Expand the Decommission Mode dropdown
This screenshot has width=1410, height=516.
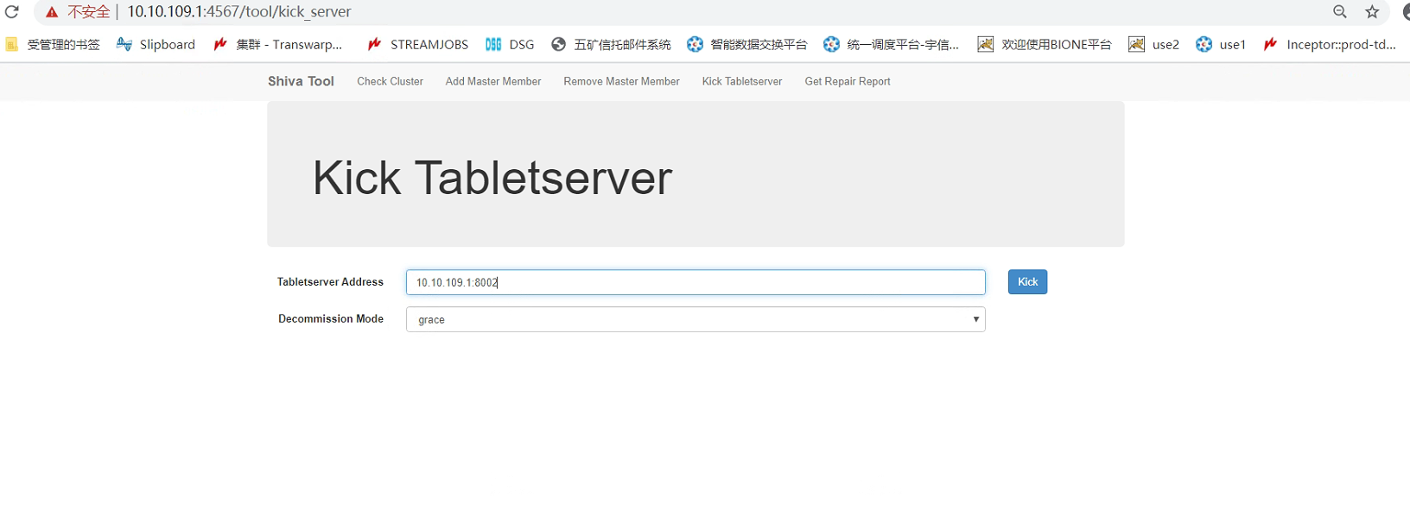click(x=695, y=320)
